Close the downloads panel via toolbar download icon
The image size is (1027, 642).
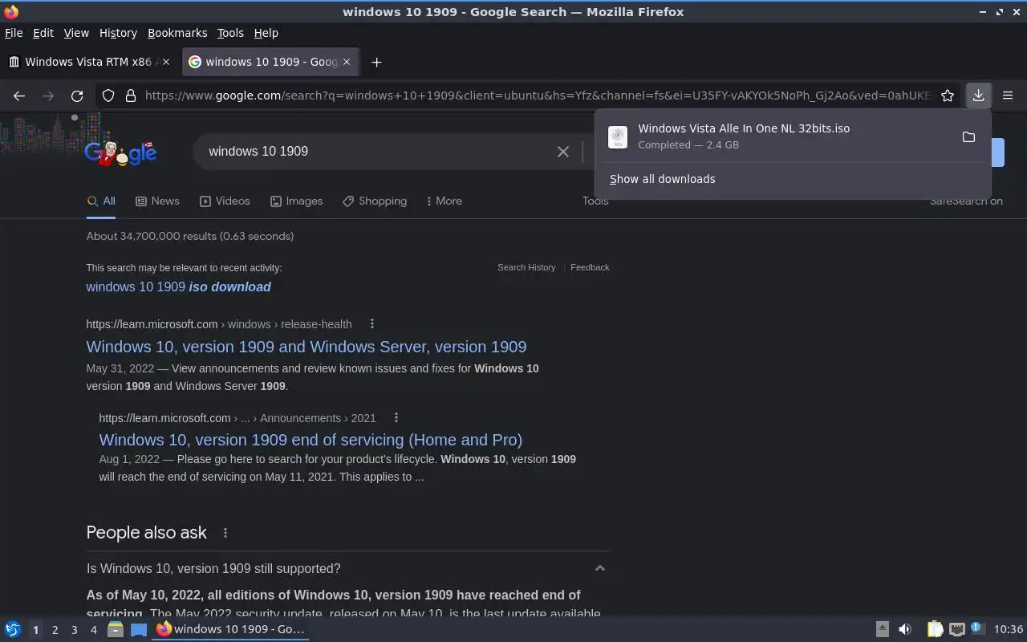click(x=978, y=95)
